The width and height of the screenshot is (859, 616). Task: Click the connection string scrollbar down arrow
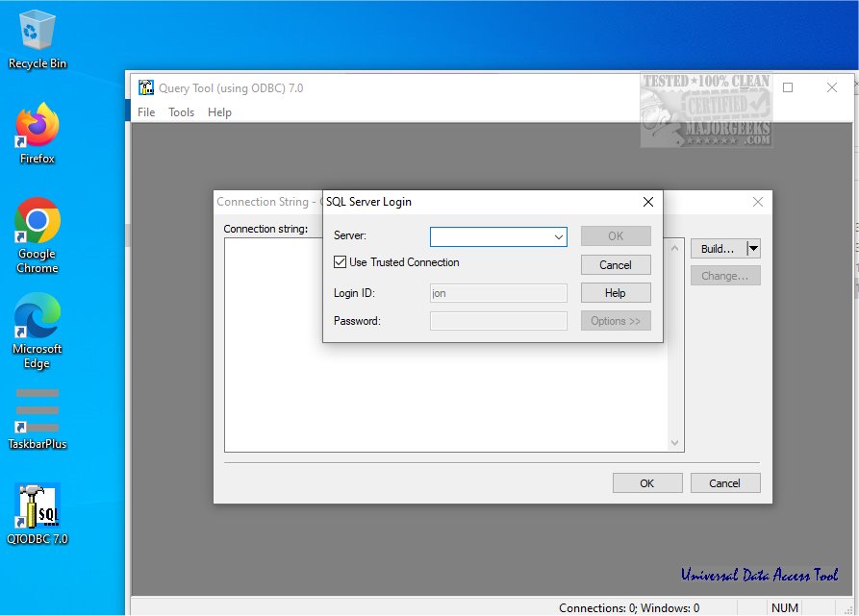coord(675,443)
